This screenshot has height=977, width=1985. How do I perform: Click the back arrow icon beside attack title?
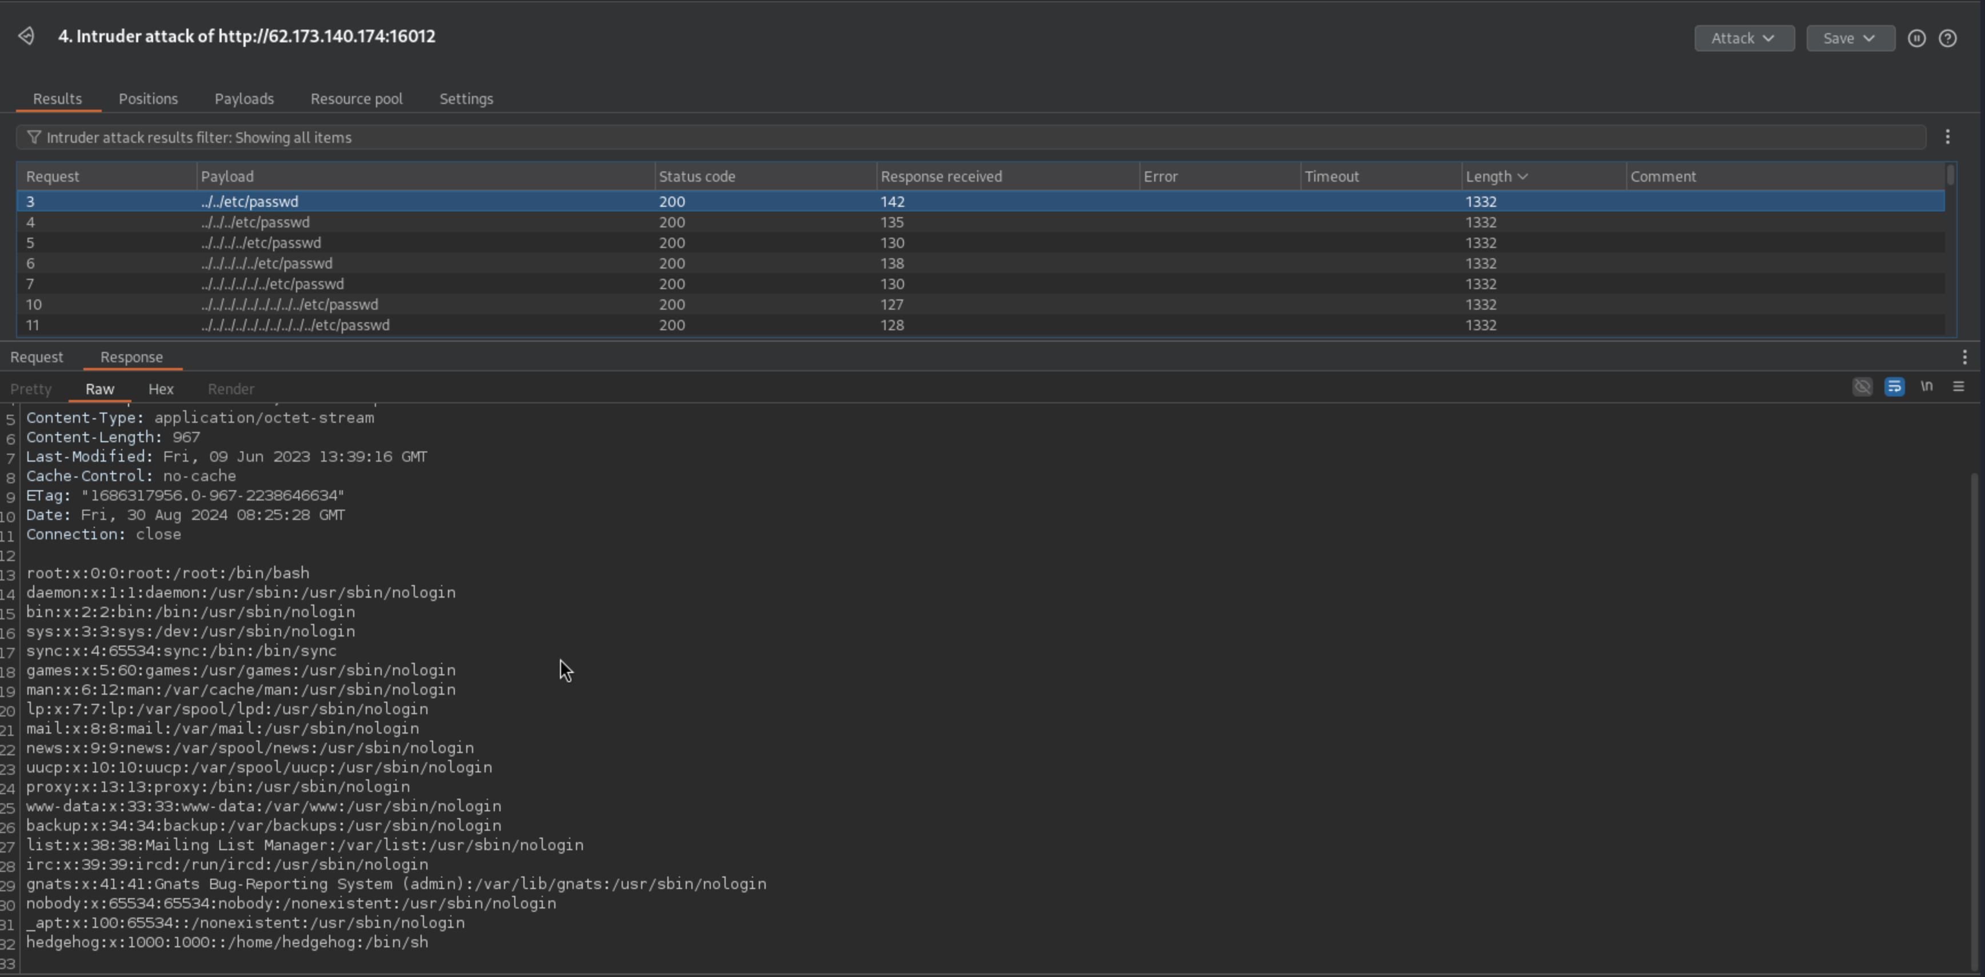point(26,36)
